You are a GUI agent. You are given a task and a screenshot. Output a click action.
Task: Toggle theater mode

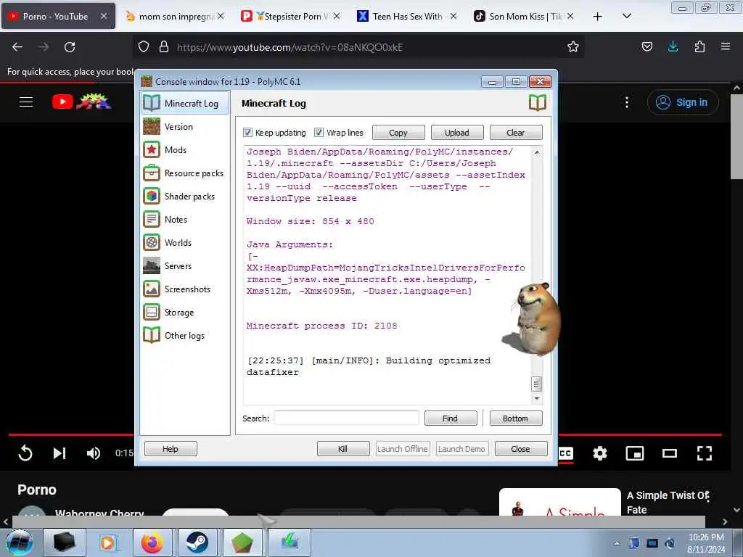tap(670, 453)
